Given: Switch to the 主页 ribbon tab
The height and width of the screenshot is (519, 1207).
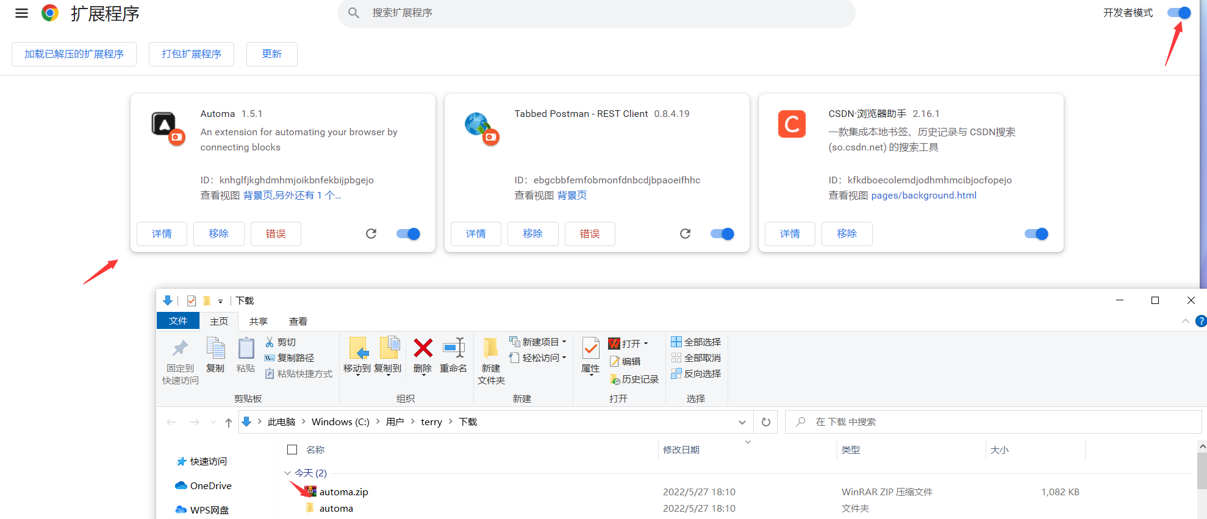Looking at the screenshot, I should [219, 321].
